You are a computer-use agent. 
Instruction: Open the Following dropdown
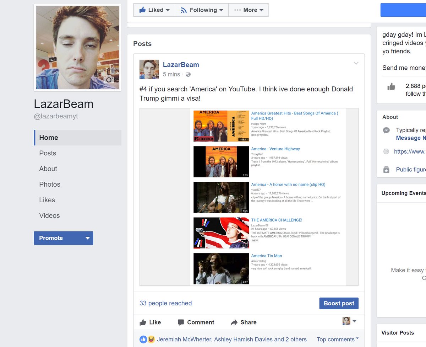[x=202, y=10]
